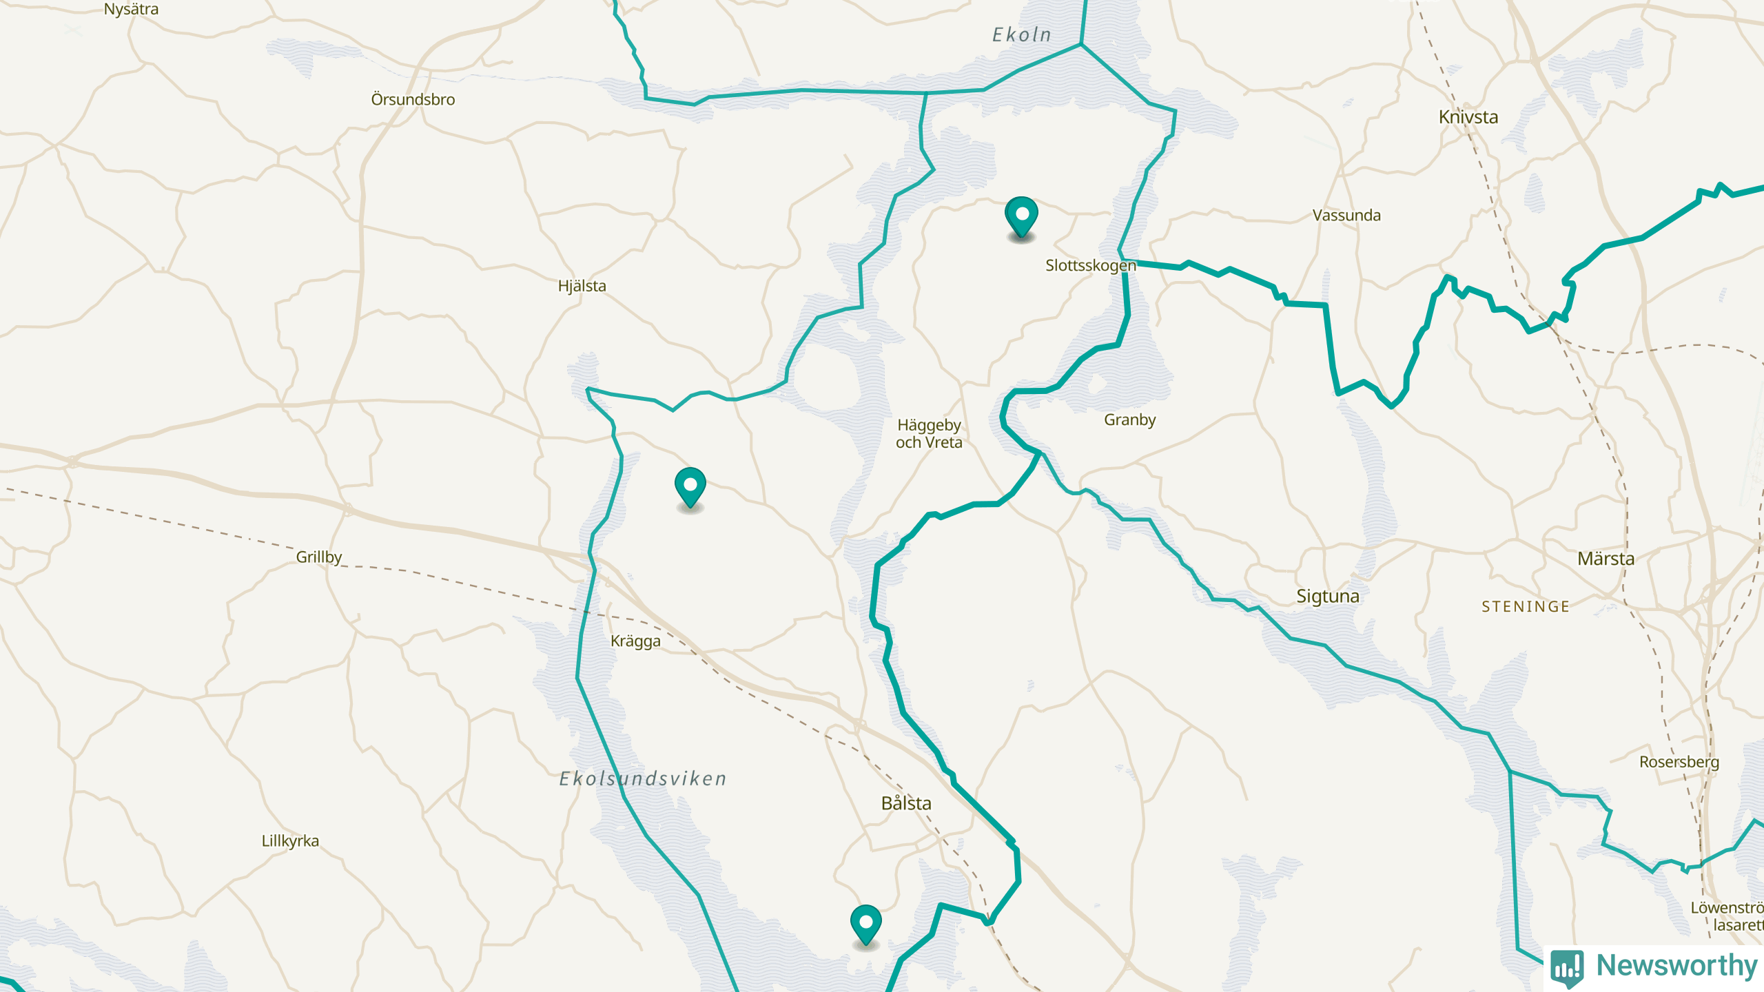Select the Hjälsta place label
The width and height of the screenshot is (1764, 992).
click(582, 287)
